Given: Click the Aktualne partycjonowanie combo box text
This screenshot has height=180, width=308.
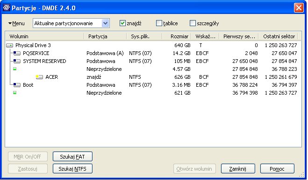Looking at the screenshot, I should 64,23.
